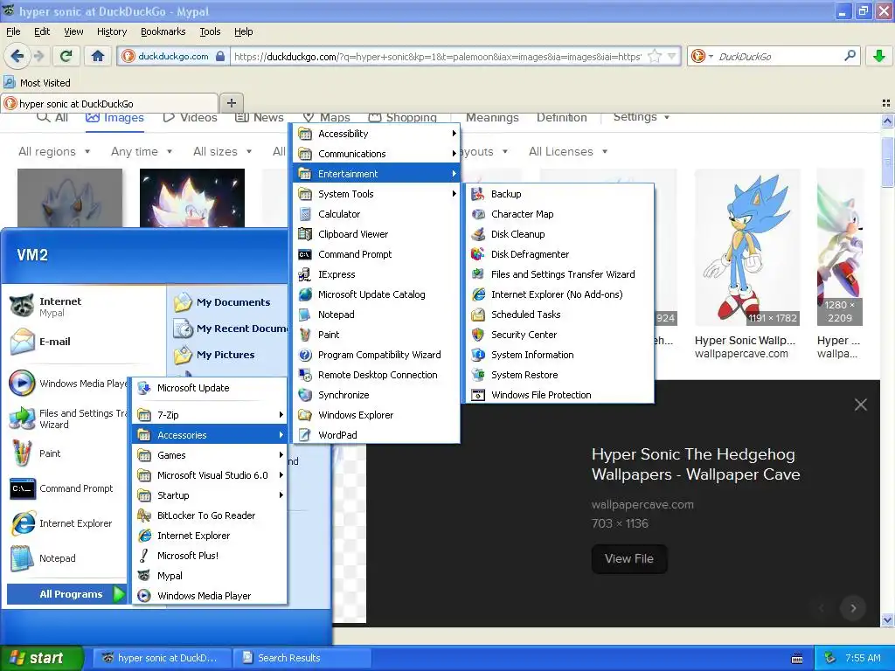Close the image detail panel
This screenshot has width=895, height=671.
[x=861, y=405]
